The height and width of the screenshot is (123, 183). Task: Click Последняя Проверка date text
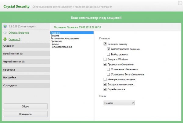point(77,27)
